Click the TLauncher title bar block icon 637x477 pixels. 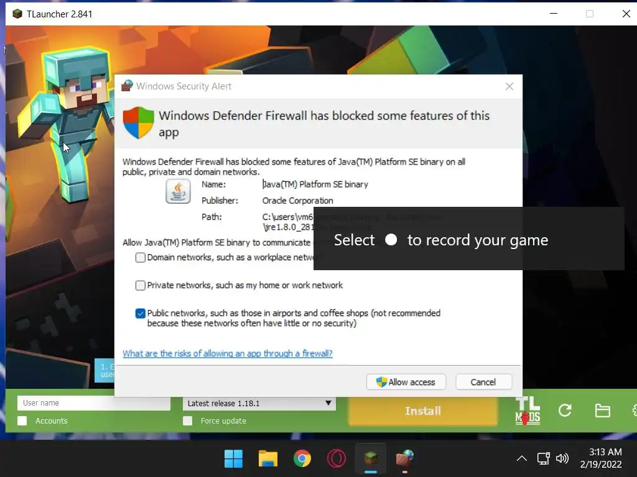17,14
